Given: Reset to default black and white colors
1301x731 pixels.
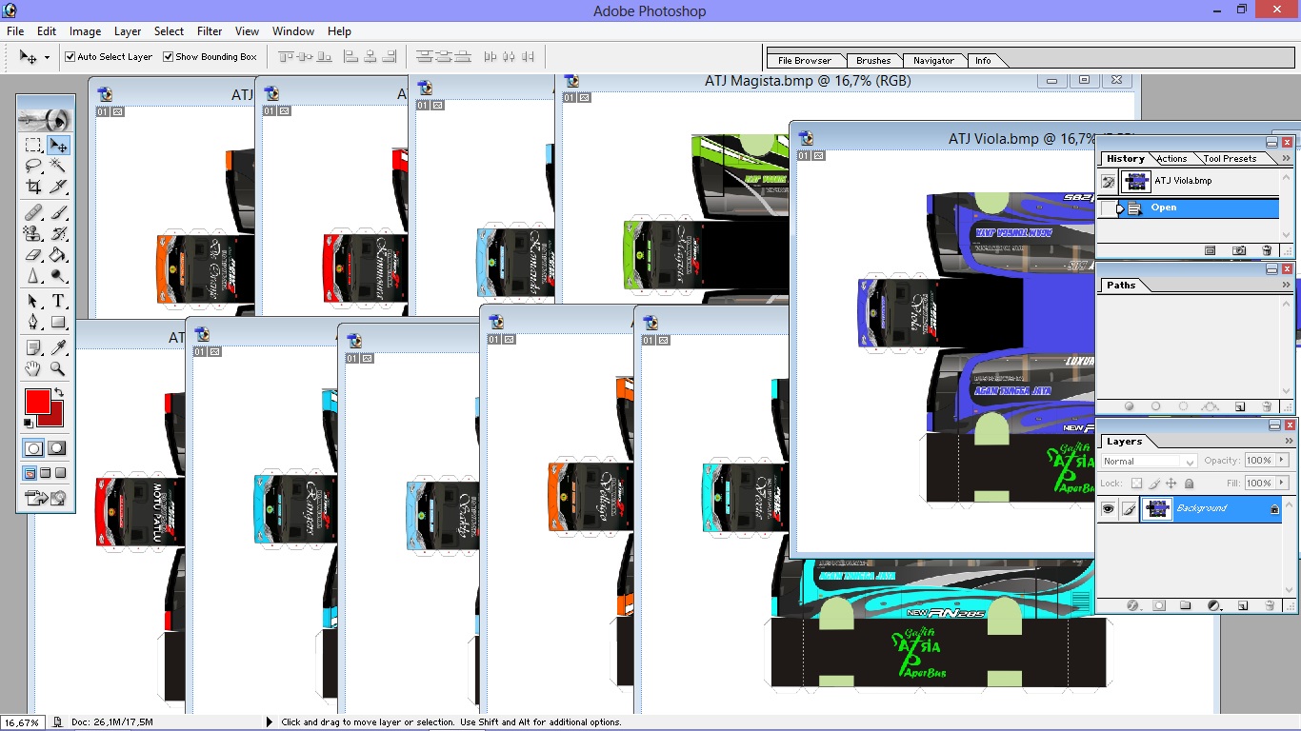Looking at the screenshot, I should [x=29, y=423].
